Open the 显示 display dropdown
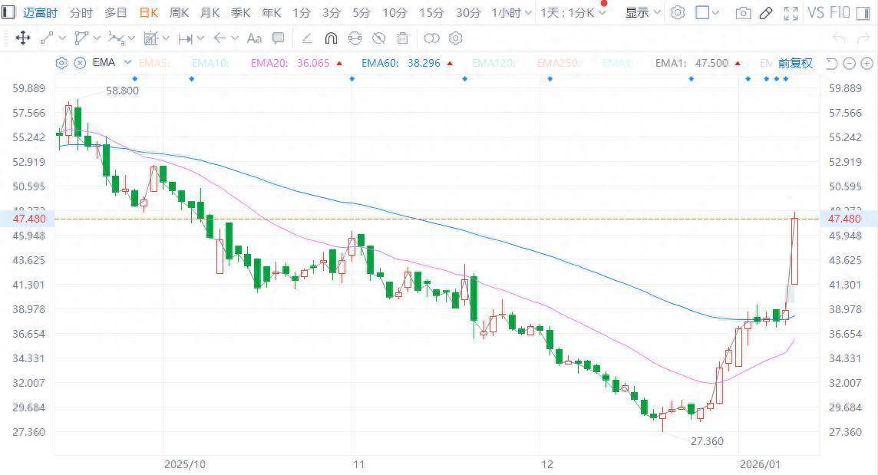This screenshot has width=878, height=475. (x=642, y=13)
